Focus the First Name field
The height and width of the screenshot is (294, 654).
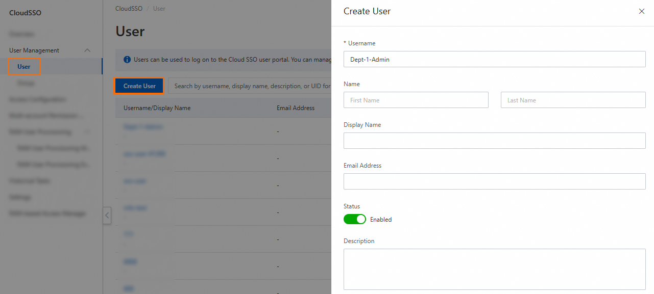(416, 100)
